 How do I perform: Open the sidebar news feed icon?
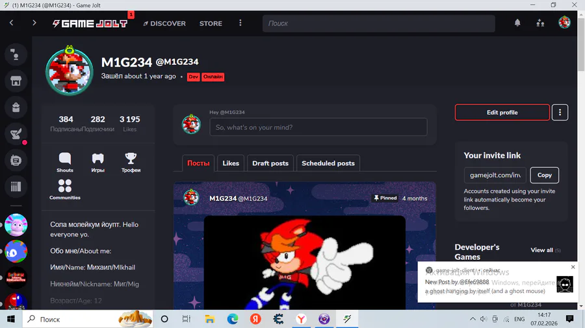click(16, 160)
